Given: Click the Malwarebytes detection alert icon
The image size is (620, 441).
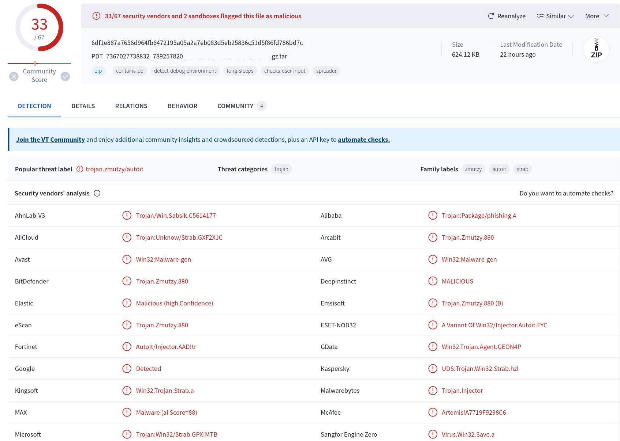Looking at the screenshot, I should coord(433,391).
